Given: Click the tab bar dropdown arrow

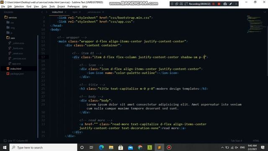Looking at the screenshot, I should pyautogui.click(x=265, y=12).
